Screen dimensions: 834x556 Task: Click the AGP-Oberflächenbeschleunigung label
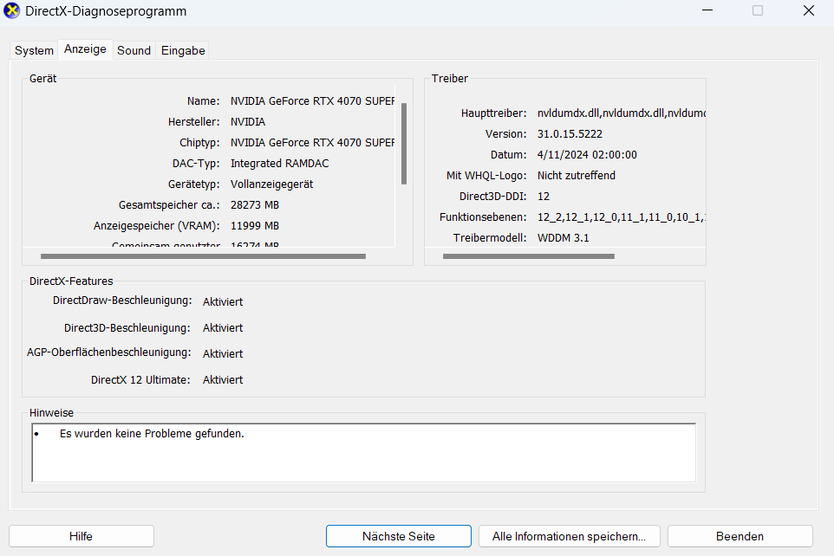point(109,352)
